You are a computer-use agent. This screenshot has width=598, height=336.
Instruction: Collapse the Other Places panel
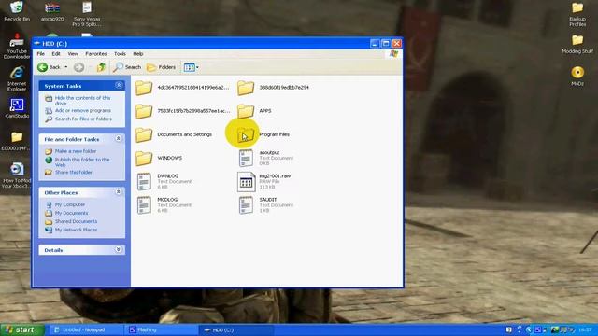(119, 192)
